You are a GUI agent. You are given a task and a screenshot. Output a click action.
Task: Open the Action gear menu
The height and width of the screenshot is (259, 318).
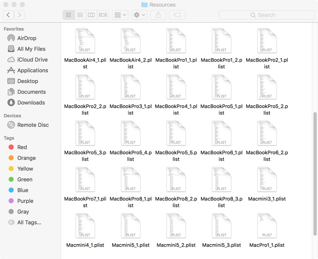coord(139,15)
